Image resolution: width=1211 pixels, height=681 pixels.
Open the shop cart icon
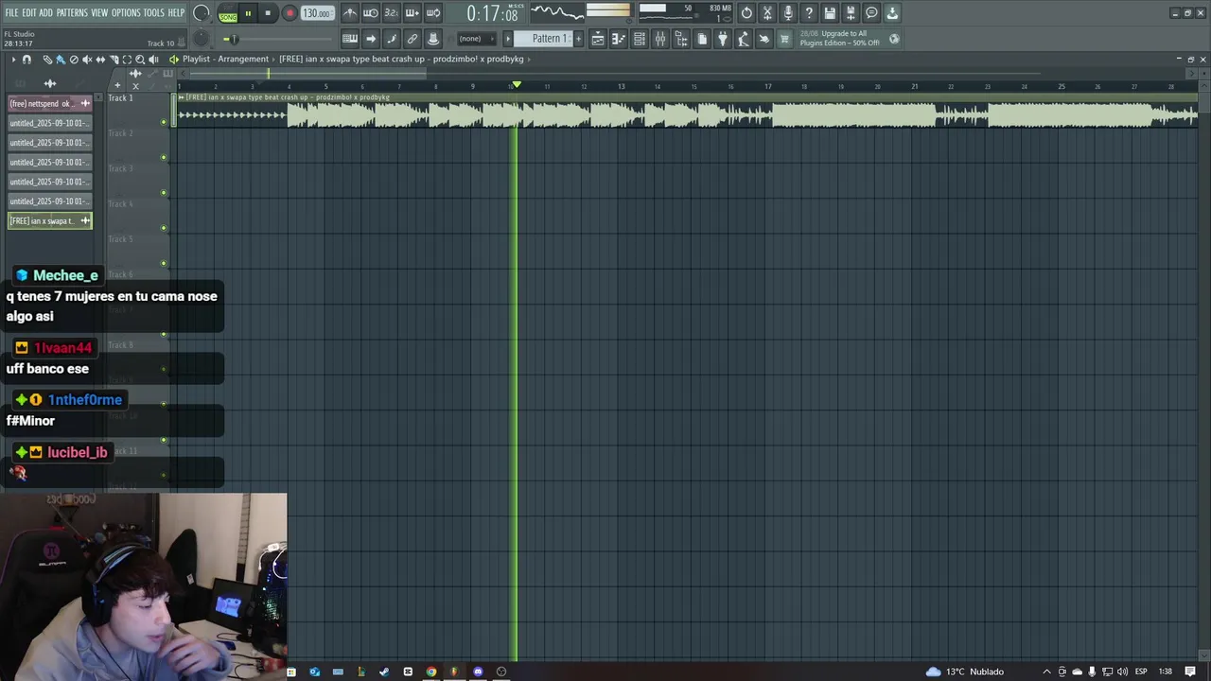pos(784,39)
